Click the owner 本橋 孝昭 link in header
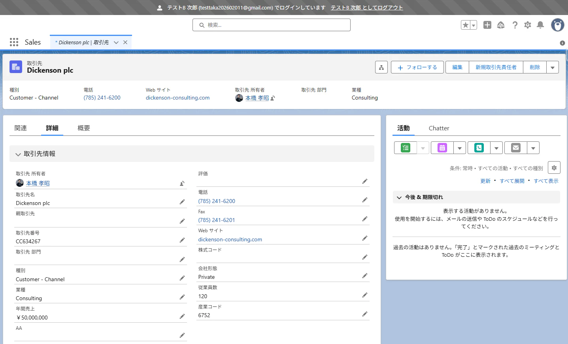The width and height of the screenshot is (568, 344). [257, 98]
